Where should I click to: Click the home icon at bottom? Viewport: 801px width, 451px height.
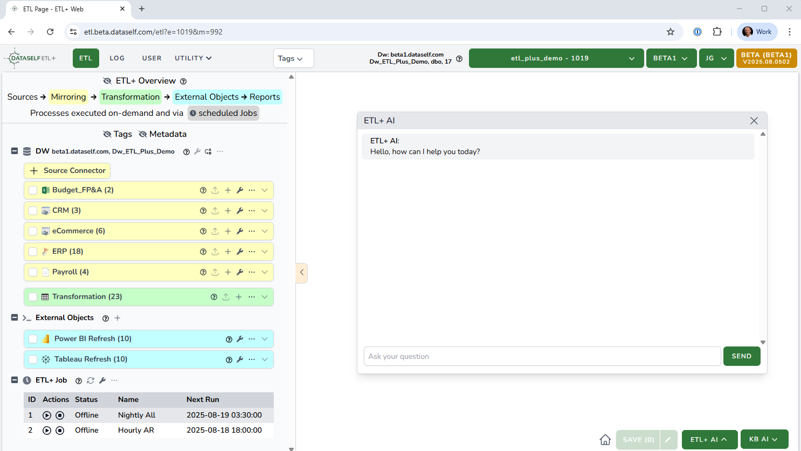(605, 440)
